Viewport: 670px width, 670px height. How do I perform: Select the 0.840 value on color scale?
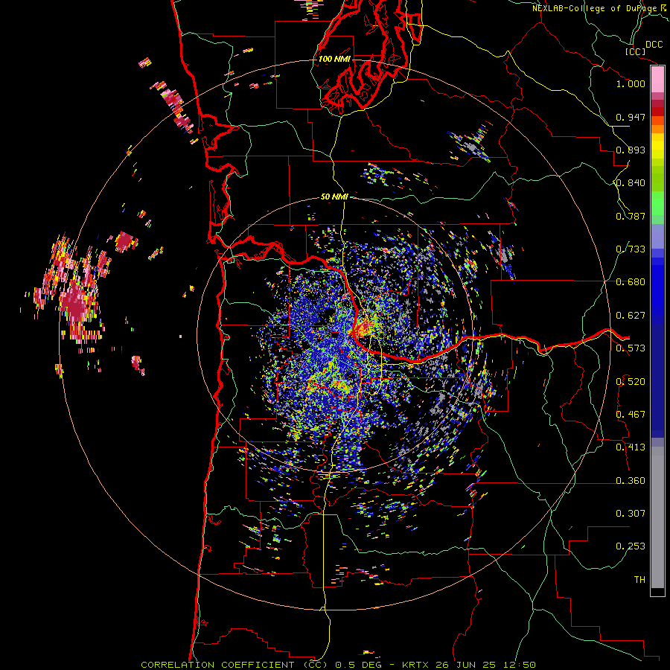(x=631, y=183)
